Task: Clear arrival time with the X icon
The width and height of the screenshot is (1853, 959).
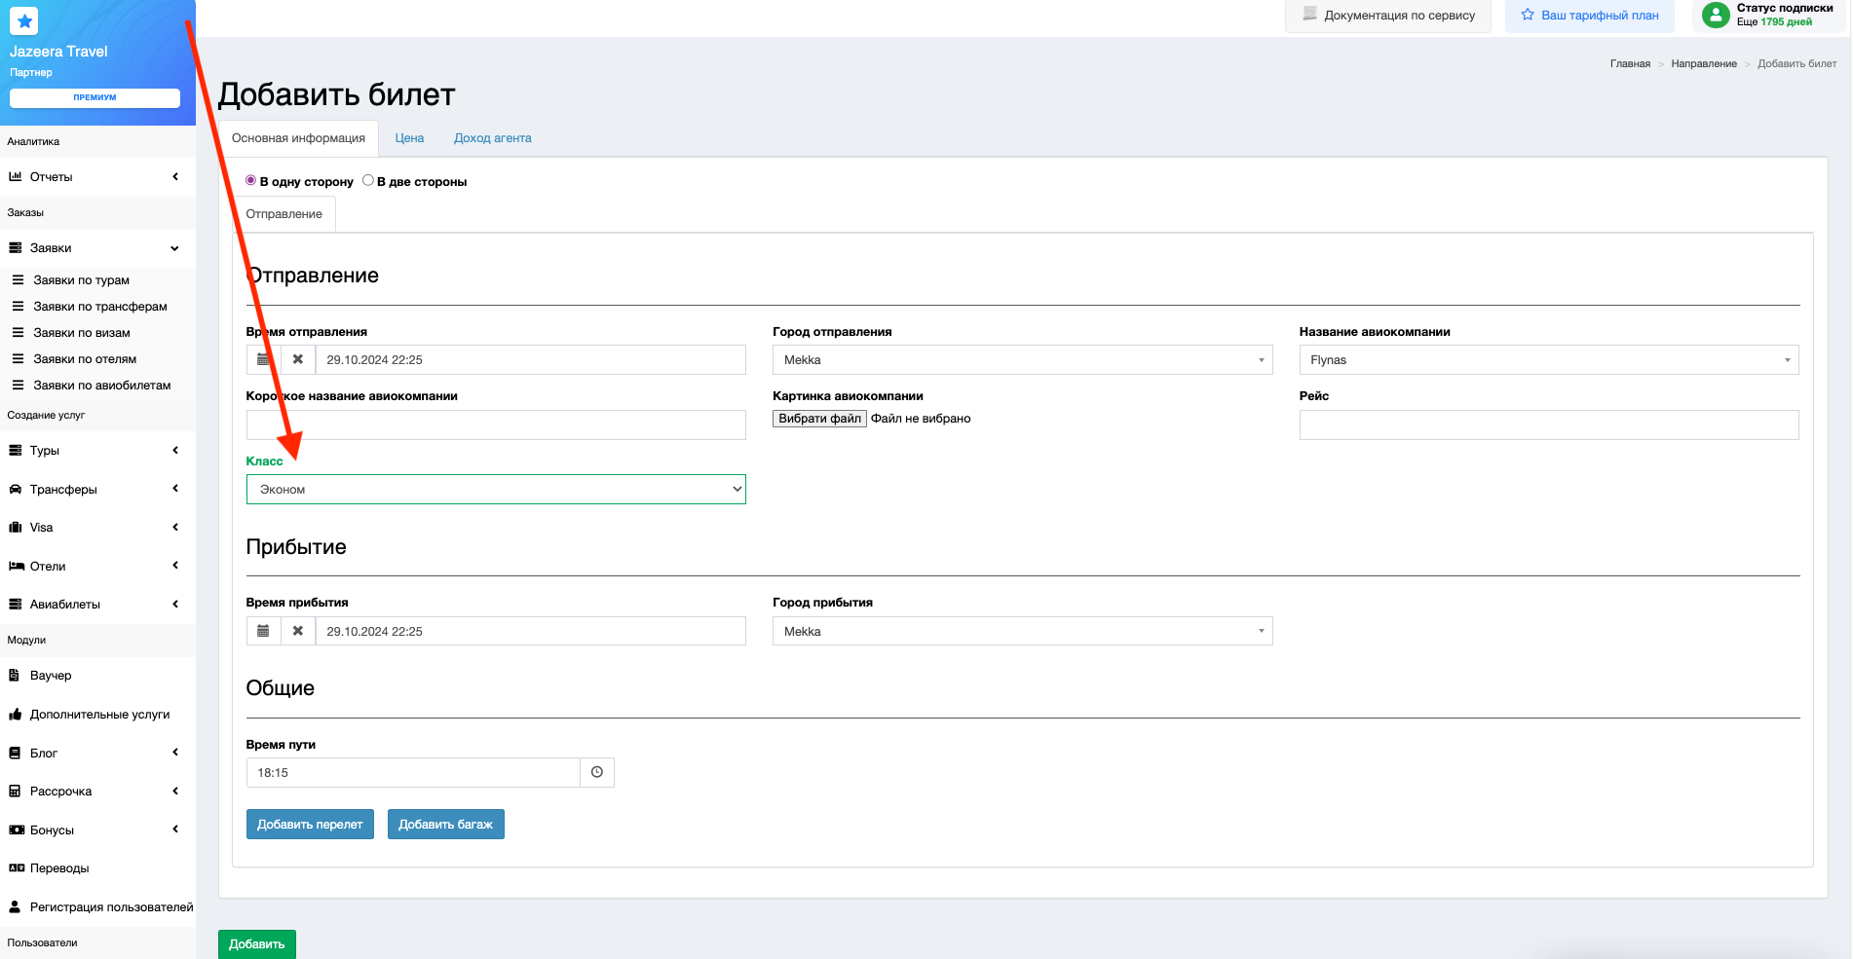Action: click(x=298, y=632)
